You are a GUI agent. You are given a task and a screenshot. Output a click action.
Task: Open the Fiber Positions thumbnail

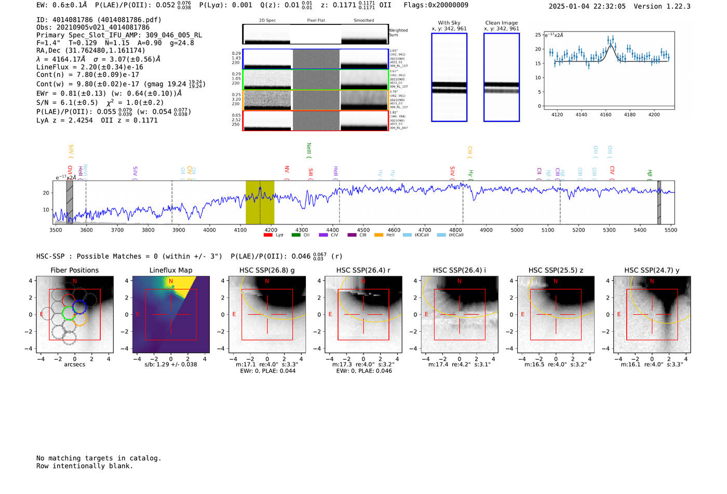tap(75, 314)
